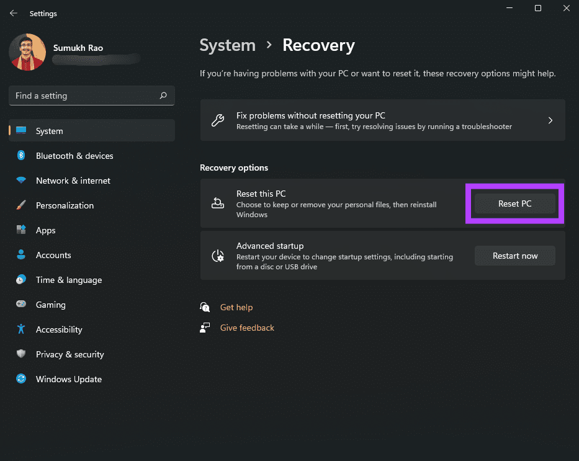Select Personalization in the sidebar
Viewport: 579px width, 461px height.
[x=92, y=205]
